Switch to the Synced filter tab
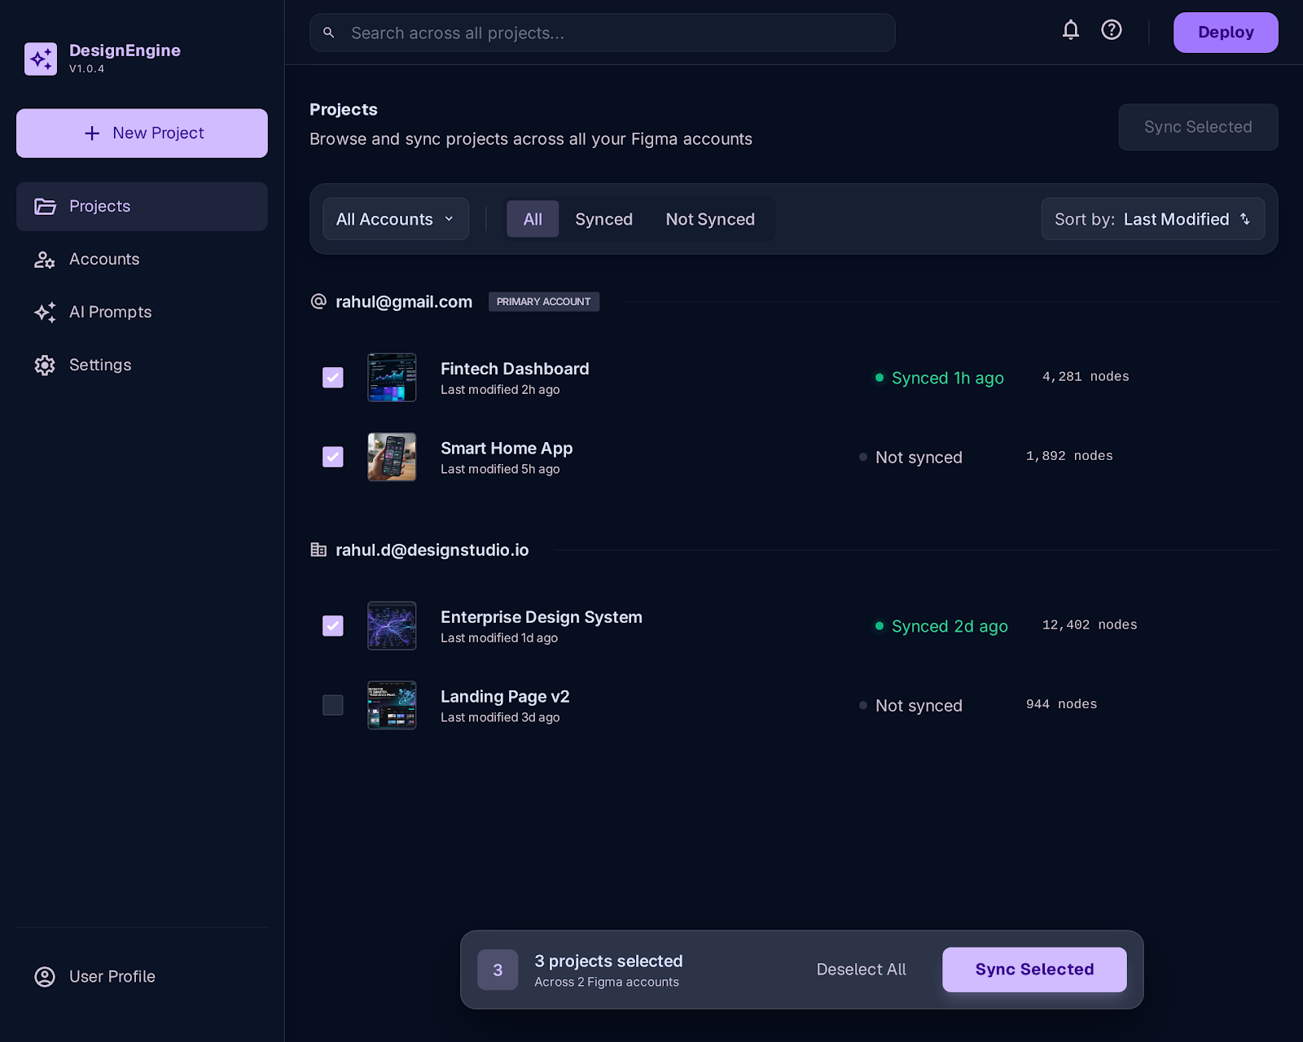The image size is (1303, 1042). [x=603, y=219]
